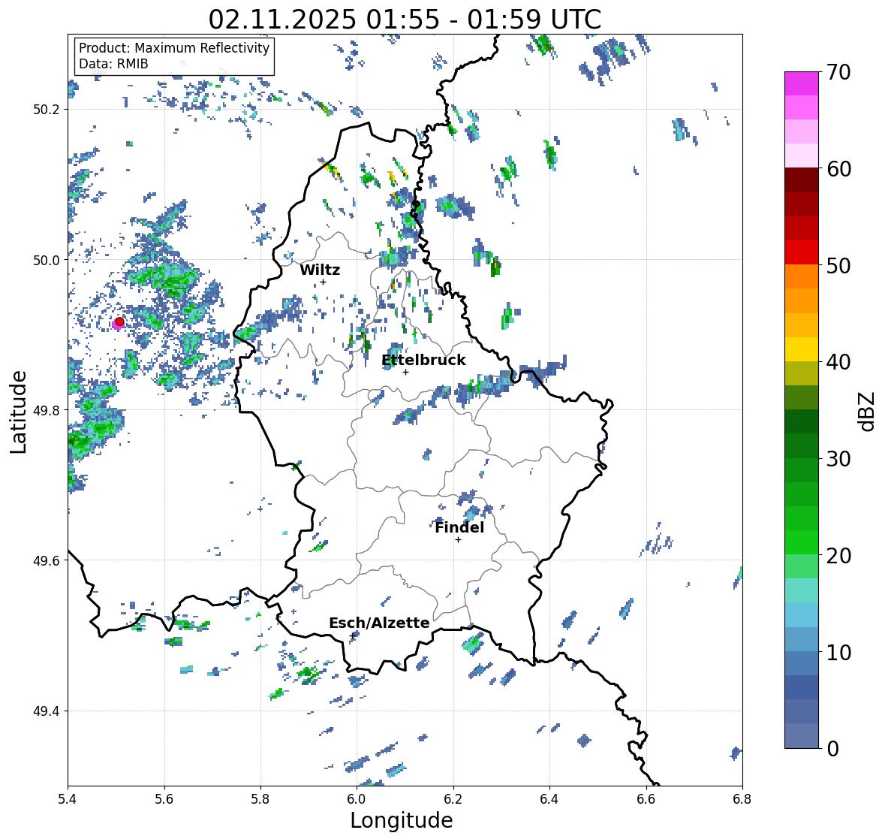
Task: Click the plus marker below the Wiltz label
Action: [x=323, y=282]
